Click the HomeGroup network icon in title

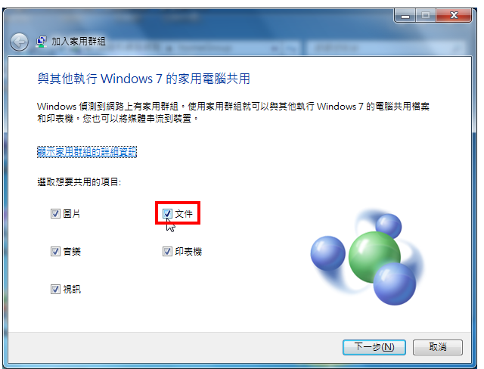(x=41, y=42)
